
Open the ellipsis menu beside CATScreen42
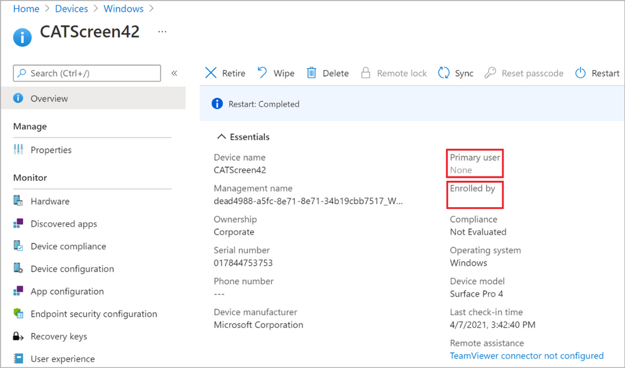(x=162, y=31)
